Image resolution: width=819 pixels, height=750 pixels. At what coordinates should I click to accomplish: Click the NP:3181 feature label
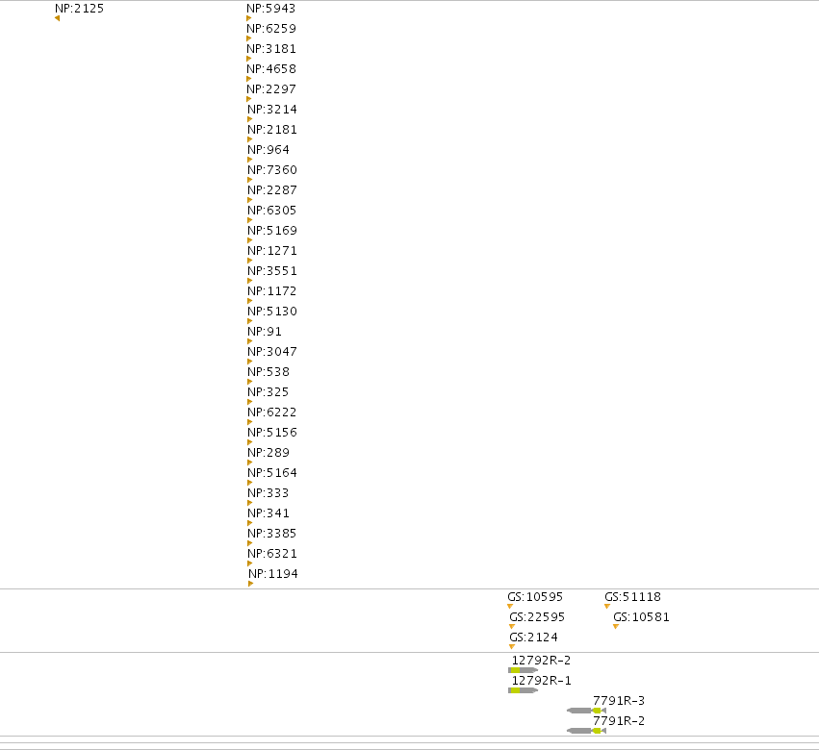(271, 49)
